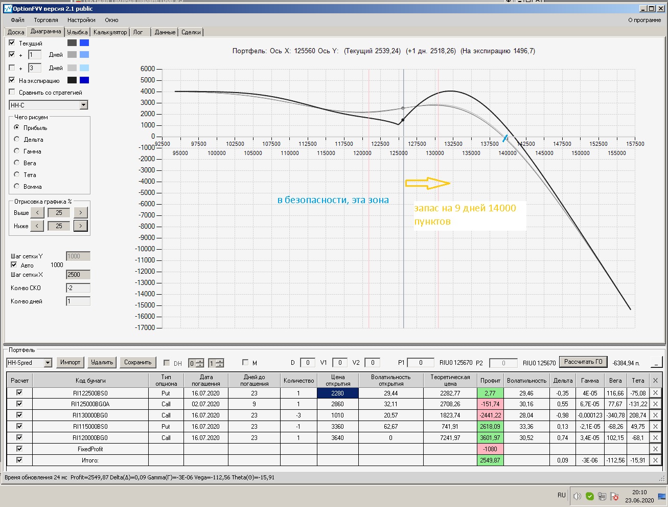Viewport: 668px width, 507px height.
Task: Toggle the DH checkbox in portfolio toolbar
Action: 167,363
